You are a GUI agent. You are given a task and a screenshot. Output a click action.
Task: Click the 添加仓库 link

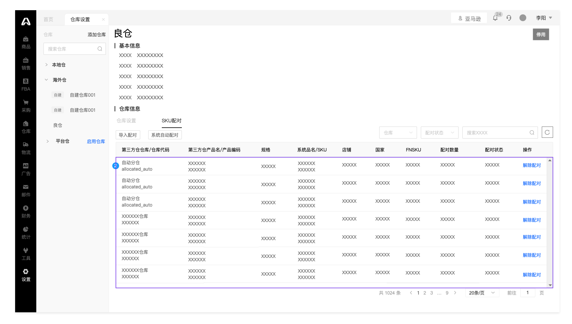[97, 34]
